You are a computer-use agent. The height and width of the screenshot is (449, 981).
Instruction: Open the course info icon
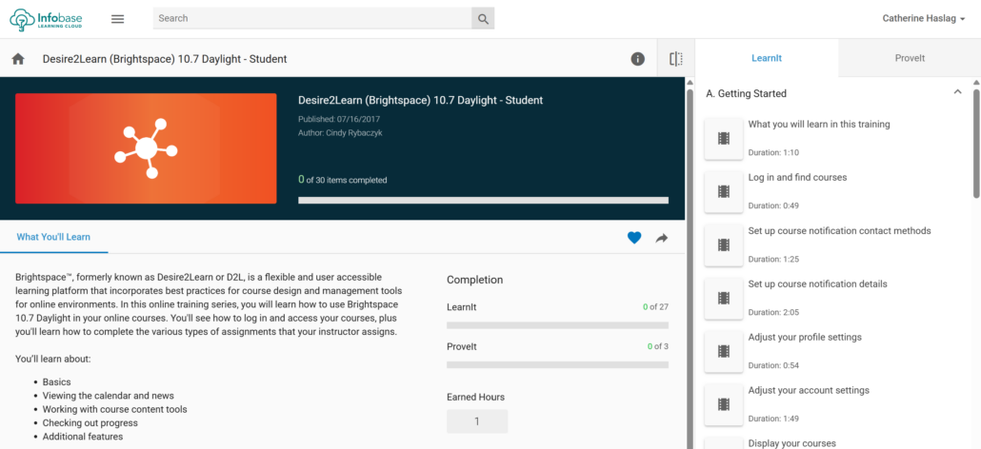coord(637,59)
